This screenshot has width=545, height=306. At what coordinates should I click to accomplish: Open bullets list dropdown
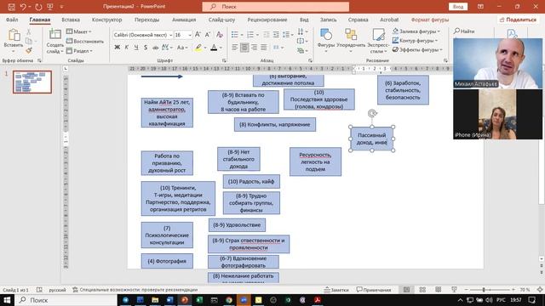[242, 35]
